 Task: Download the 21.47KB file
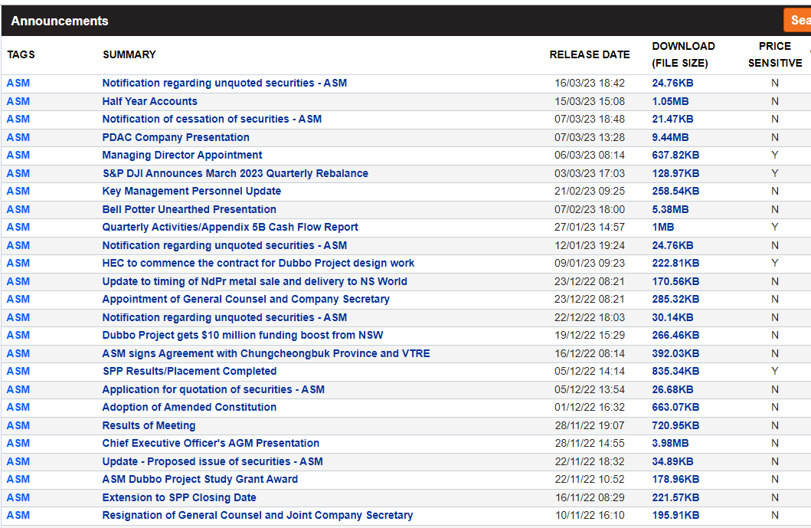673,119
